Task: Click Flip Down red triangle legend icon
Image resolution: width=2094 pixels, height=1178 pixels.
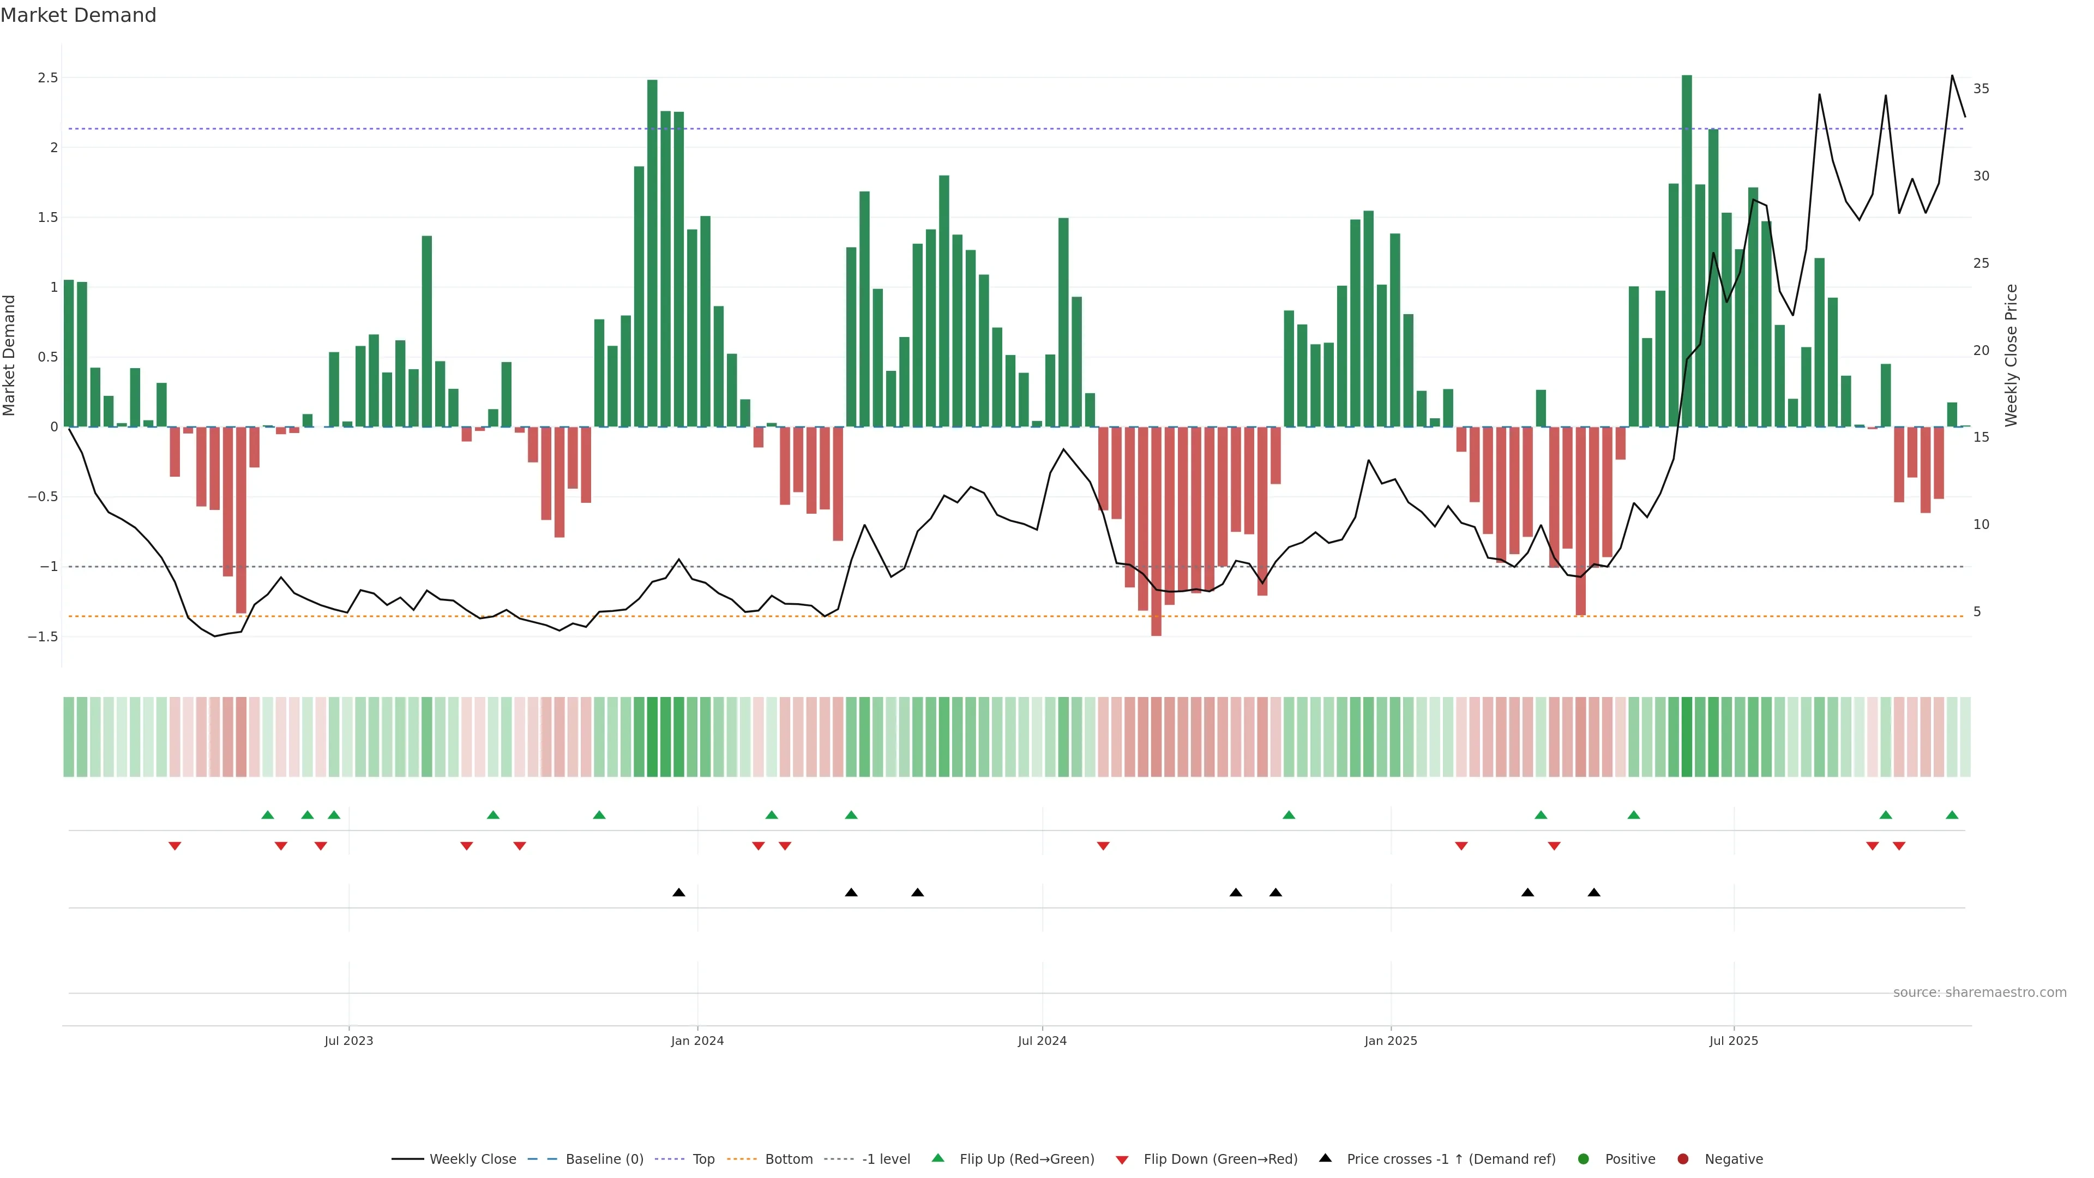Action: point(1122,1159)
